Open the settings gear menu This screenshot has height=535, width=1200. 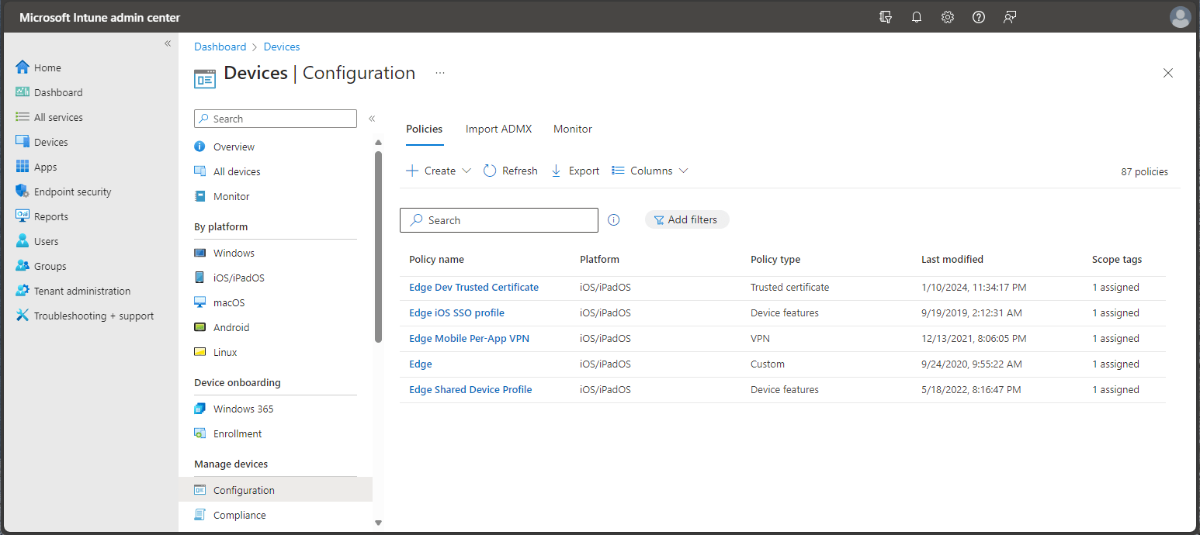coord(948,16)
